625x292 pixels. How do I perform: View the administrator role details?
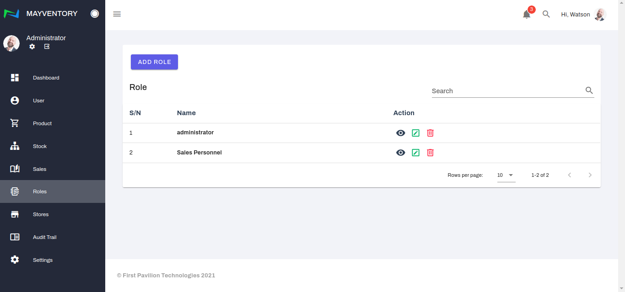point(400,133)
